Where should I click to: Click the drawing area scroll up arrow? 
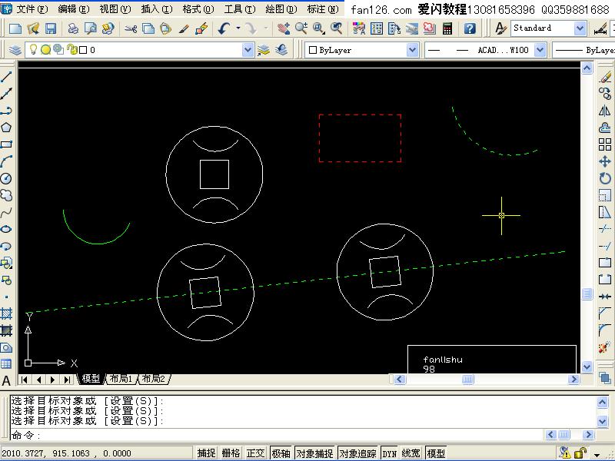pos(587,68)
